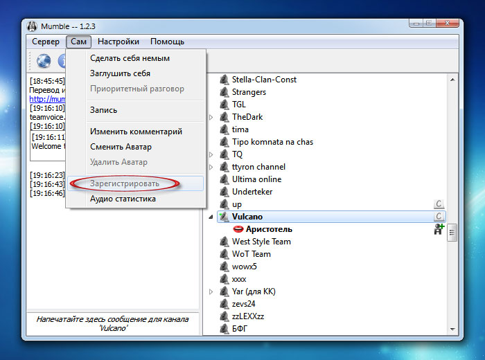Choose Изменить комментарий
Screen dimensions: 485x360
[136, 132]
